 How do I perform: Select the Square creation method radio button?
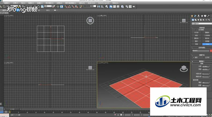pyautogui.click(x=204, y=57)
